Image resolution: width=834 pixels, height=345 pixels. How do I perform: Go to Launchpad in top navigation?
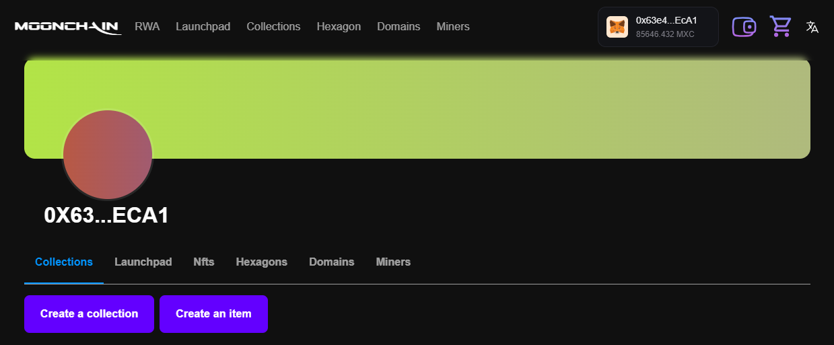[203, 27]
